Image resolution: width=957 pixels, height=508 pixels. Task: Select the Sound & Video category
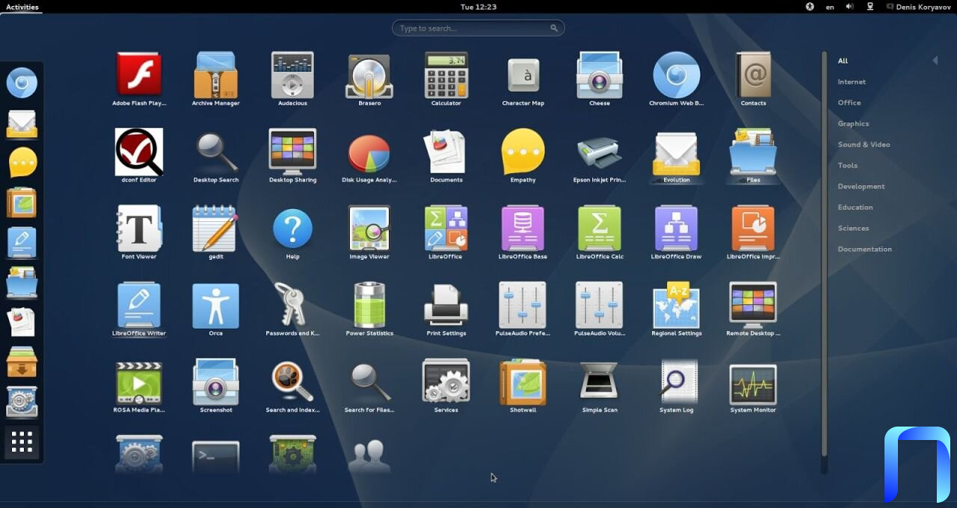[x=864, y=145]
